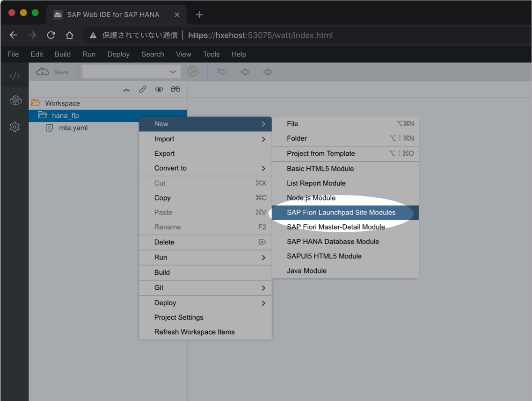Open the code editor view in the sidebar
Screen dimensions: 532x401
click(x=15, y=74)
